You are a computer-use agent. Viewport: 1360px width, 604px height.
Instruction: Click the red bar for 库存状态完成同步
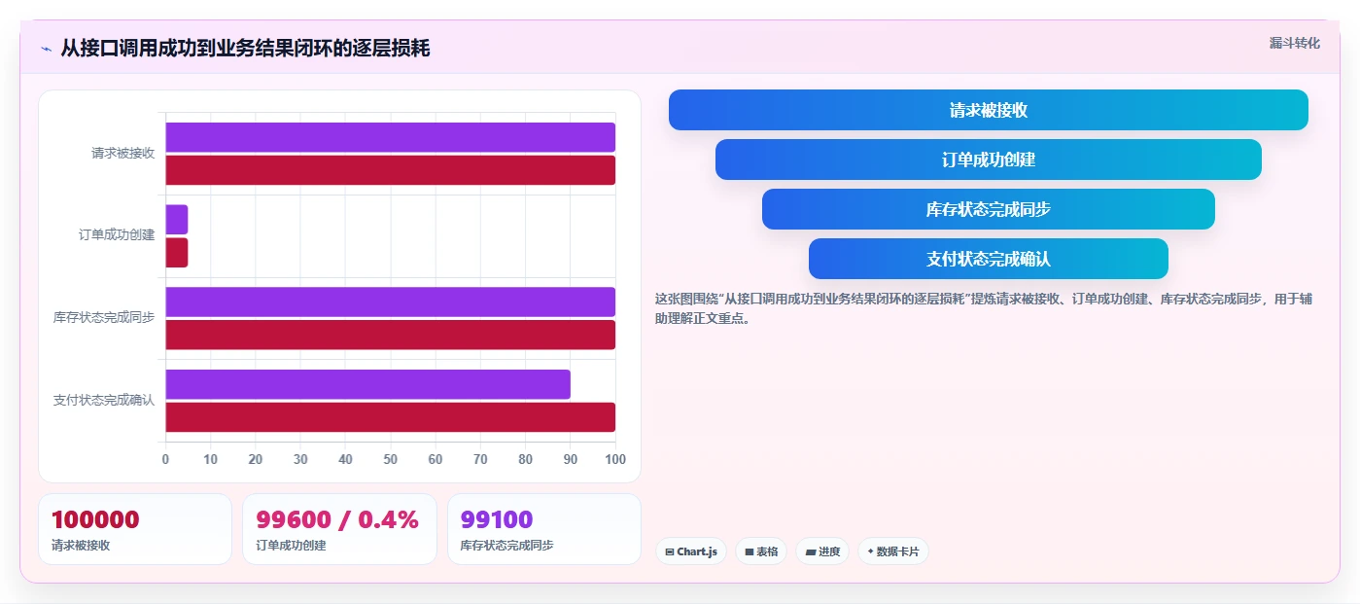pyautogui.click(x=390, y=335)
